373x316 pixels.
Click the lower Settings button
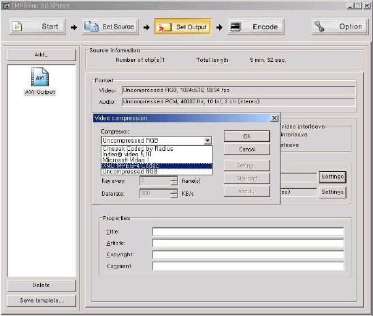[333, 192]
